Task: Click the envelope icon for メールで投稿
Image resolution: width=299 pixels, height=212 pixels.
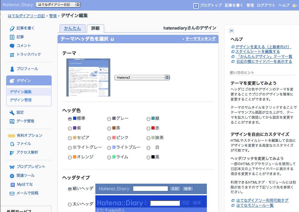Action: (12, 194)
